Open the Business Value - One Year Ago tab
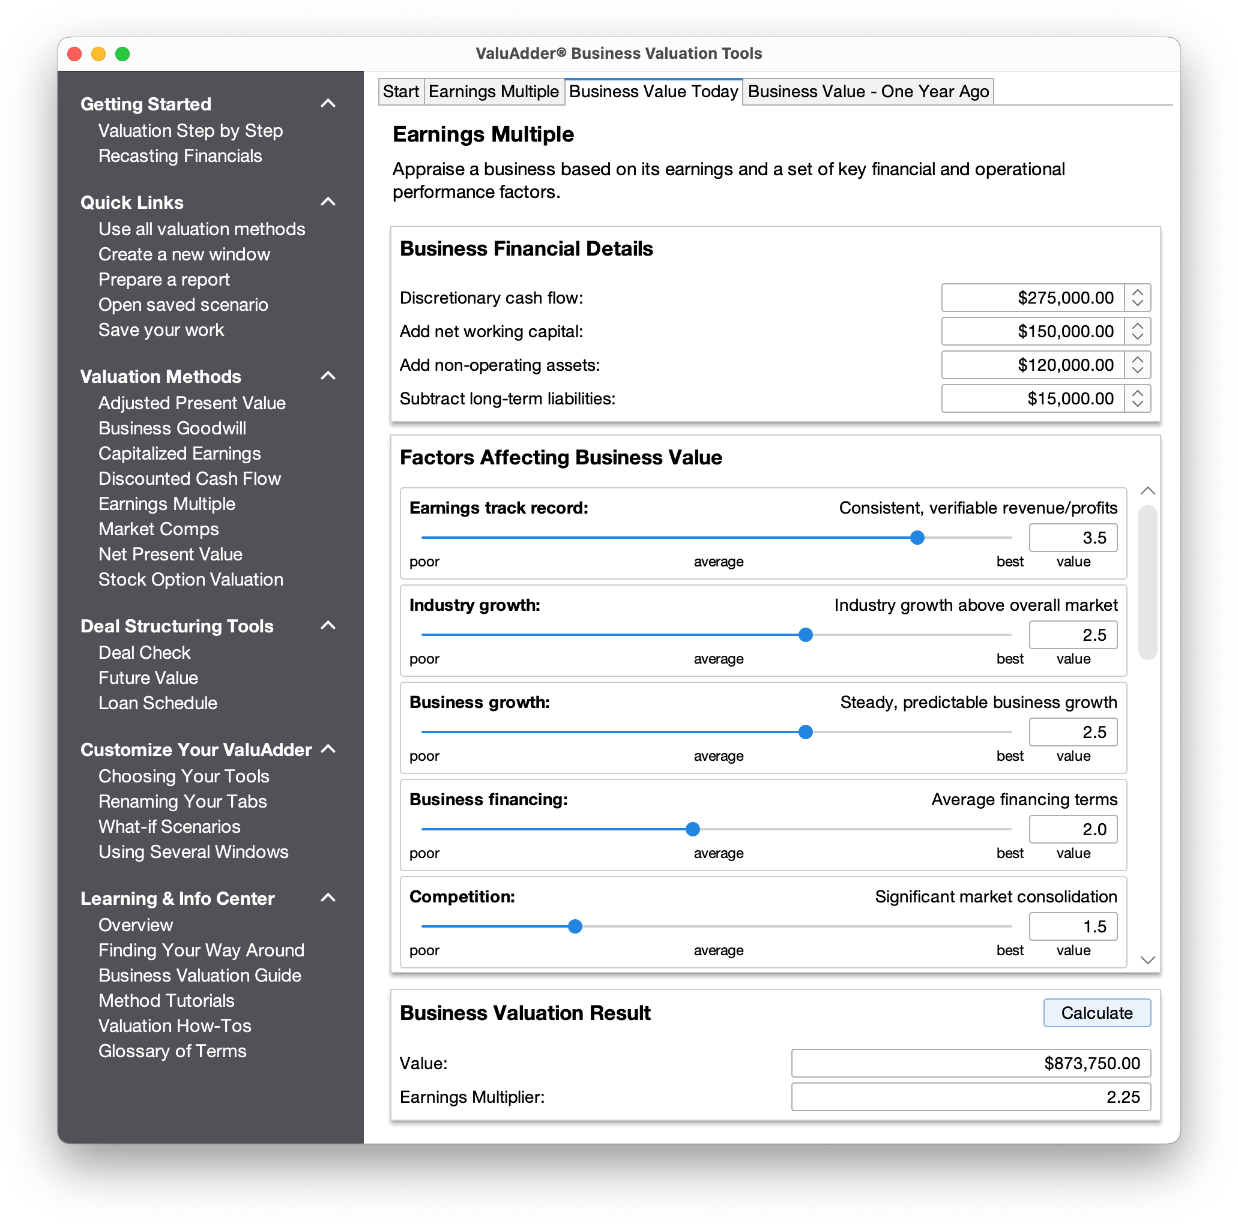 [868, 92]
